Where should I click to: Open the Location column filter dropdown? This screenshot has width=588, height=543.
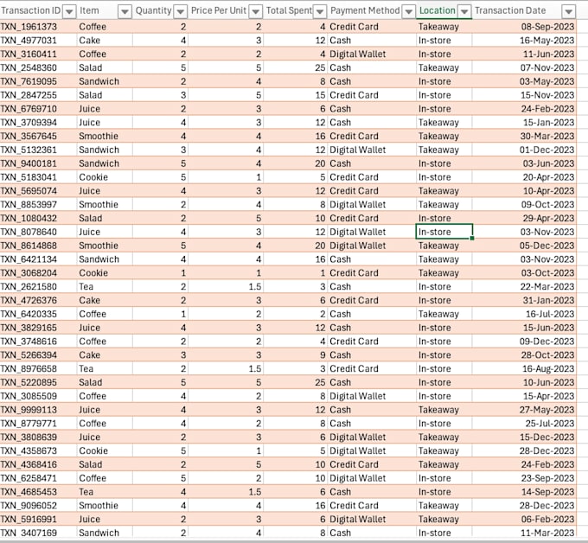(464, 11)
